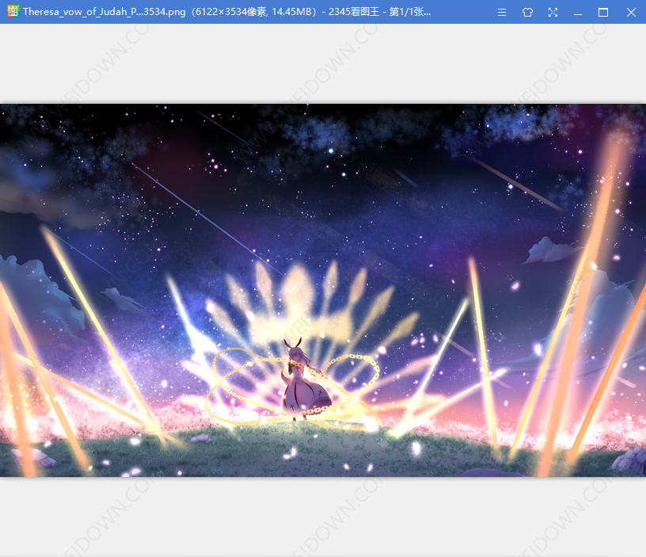Click the displayed starry night artwork
The height and width of the screenshot is (557, 646).
[x=323, y=290]
